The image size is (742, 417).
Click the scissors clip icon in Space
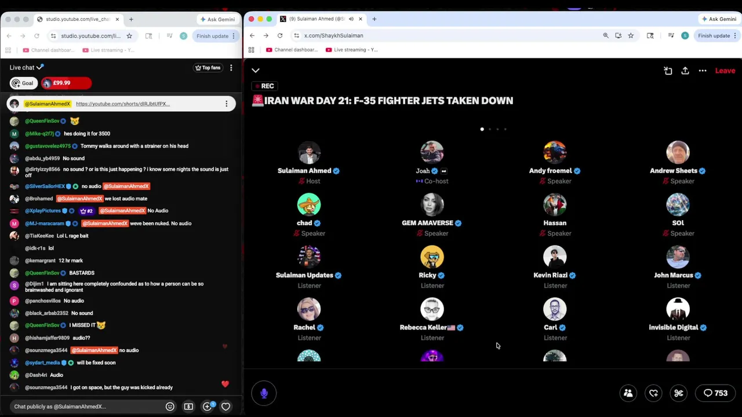pyautogui.click(x=679, y=393)
